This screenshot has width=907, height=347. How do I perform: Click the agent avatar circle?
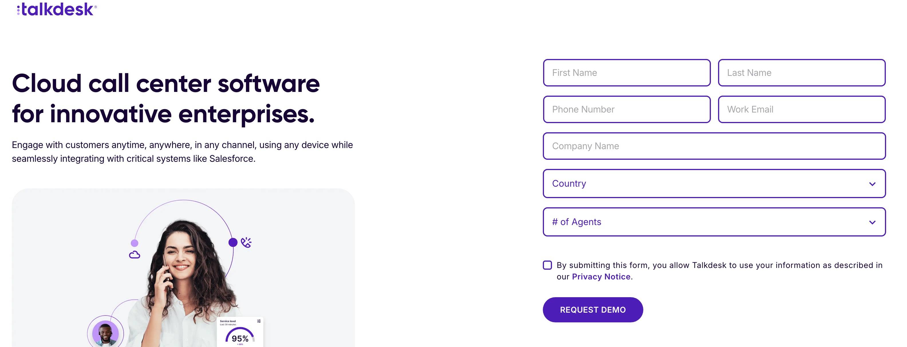coord(105,333)
